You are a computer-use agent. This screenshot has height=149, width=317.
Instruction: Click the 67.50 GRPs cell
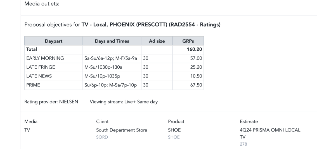188,85
